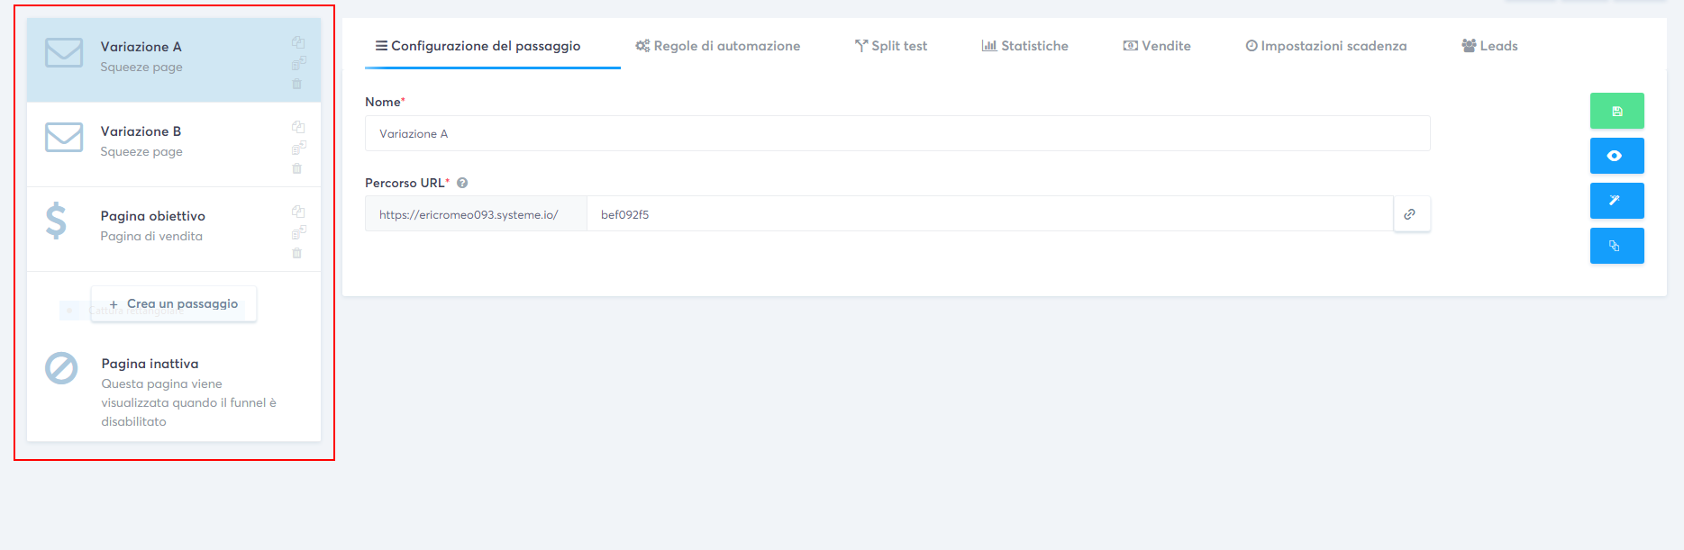Open the Leads tab

coord(1489,46)
